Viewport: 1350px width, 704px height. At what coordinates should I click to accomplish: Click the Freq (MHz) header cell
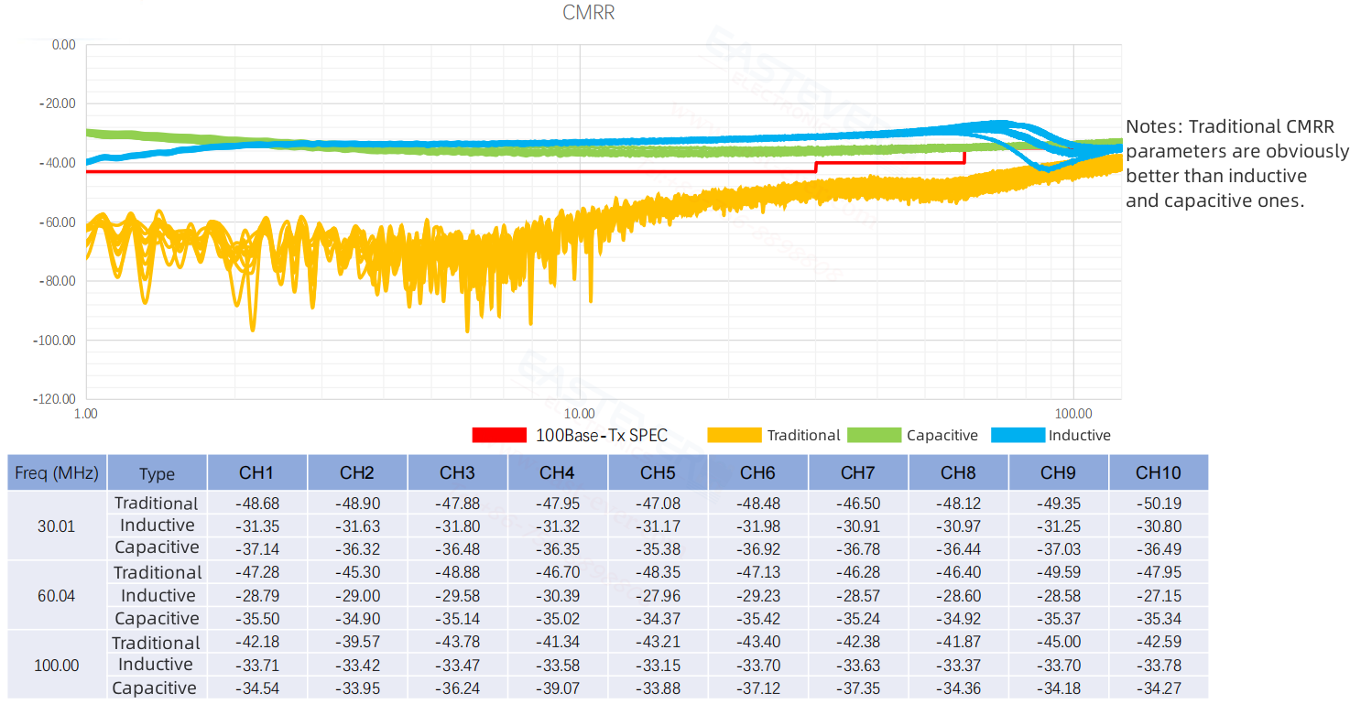pyautogui.click(x=58, y=471)
